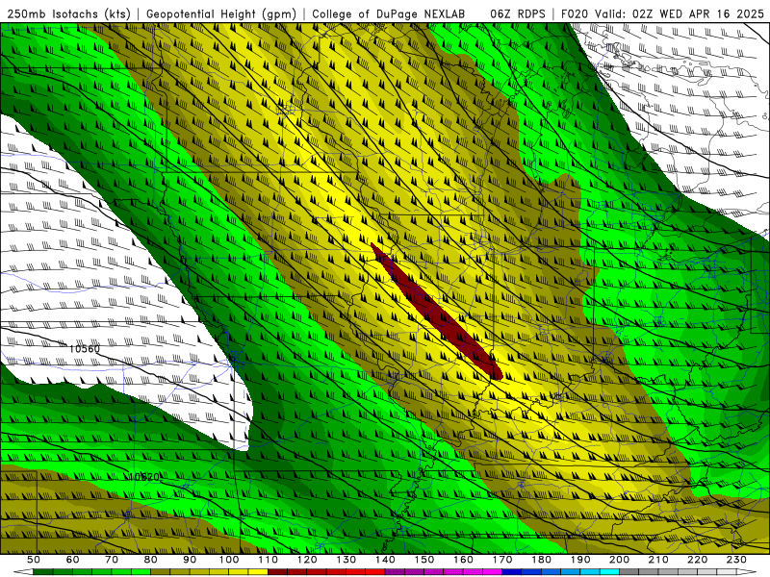Click the 140 value on the color scale
The width and height of the screenshot is (770, 577).
[385, 560]
